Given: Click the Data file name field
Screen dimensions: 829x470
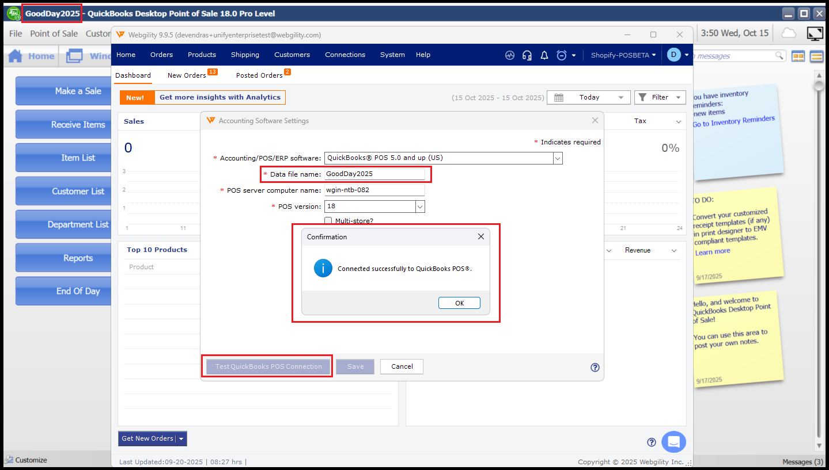Looking at the screenshot, I should tap(374, 174).
